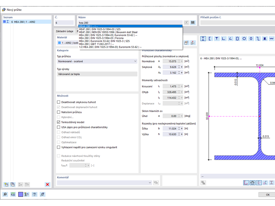The height and width of the screenshot is (206, 275).
Task: Click the material library icon with red X
Action: 192,43
